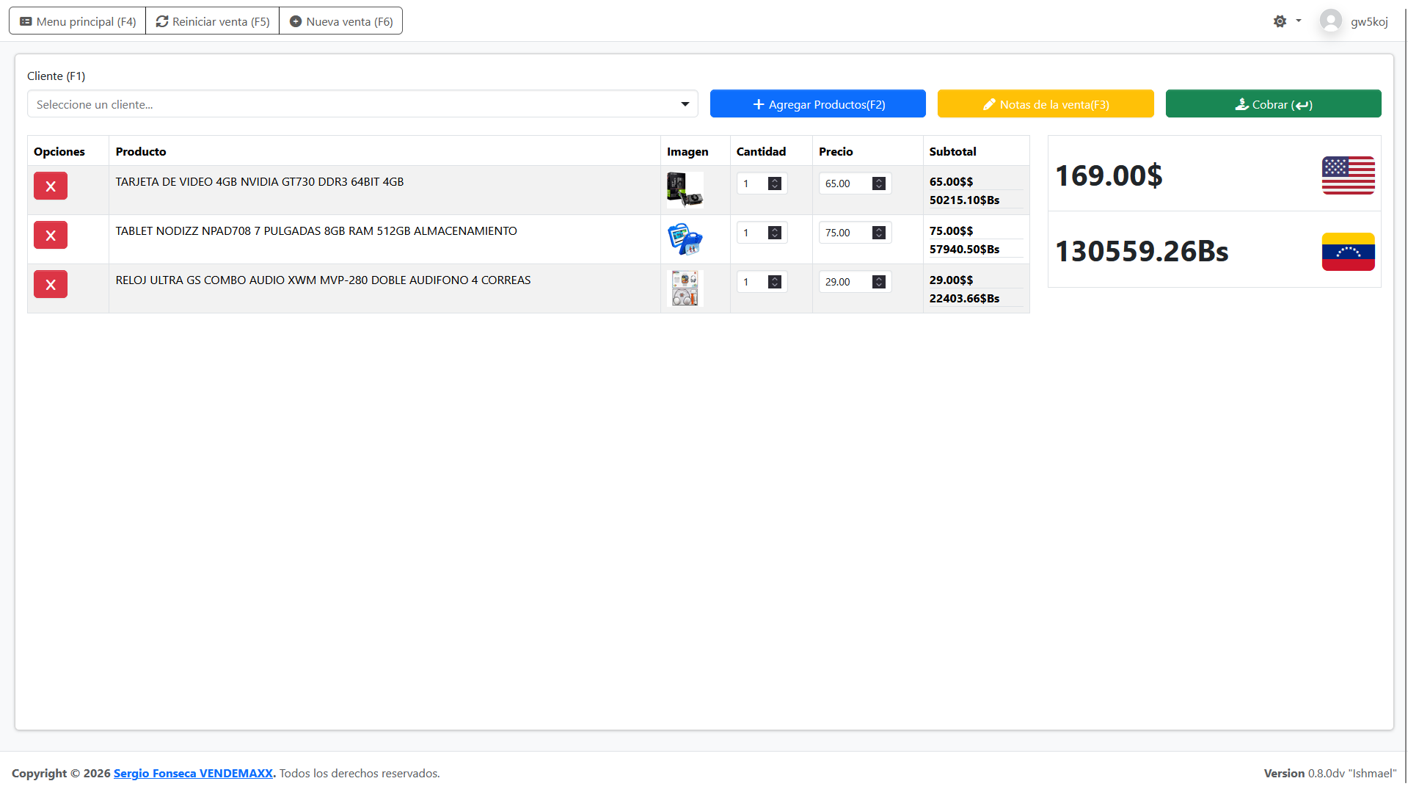This screenshot has width=1408, height=792.
Task: Remove the TARJETA DE VIDEO product row
Action: click(51, 186)
